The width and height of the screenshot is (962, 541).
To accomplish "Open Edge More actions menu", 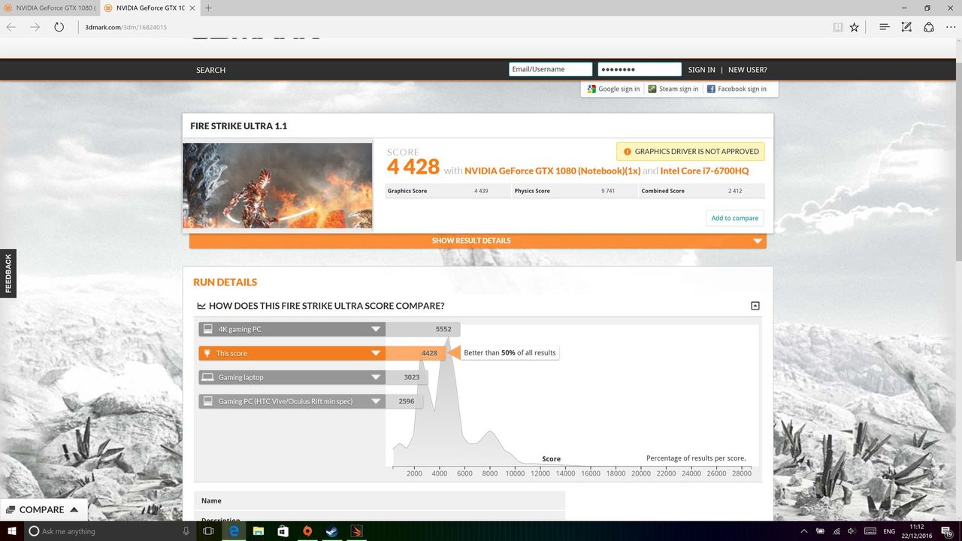I will pos(951,27).
